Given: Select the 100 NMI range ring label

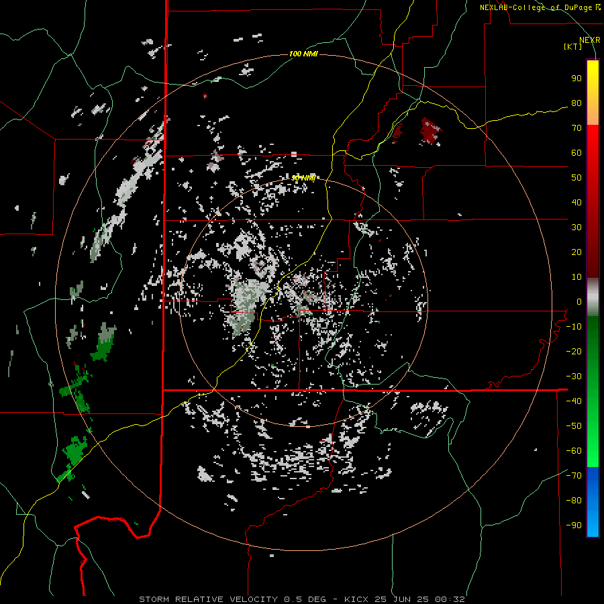Looking at the screenshot, I should (x=303, y=54).
